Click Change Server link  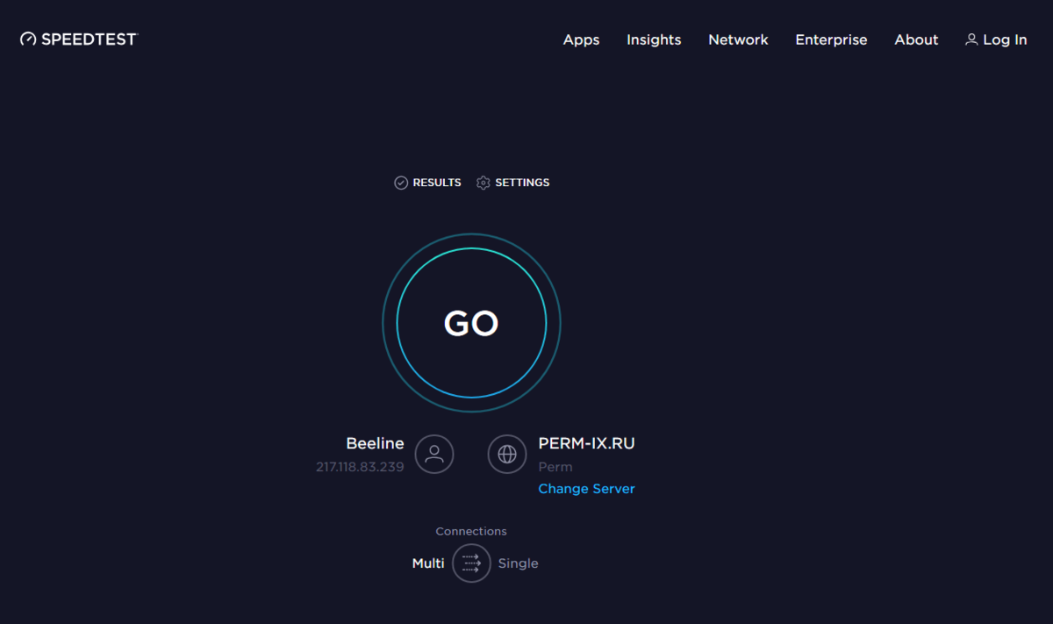[x=586, y=489]
